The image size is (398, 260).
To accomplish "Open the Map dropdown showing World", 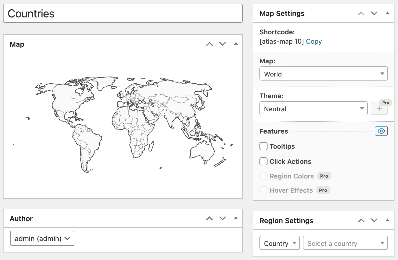I will pos(323,74).
